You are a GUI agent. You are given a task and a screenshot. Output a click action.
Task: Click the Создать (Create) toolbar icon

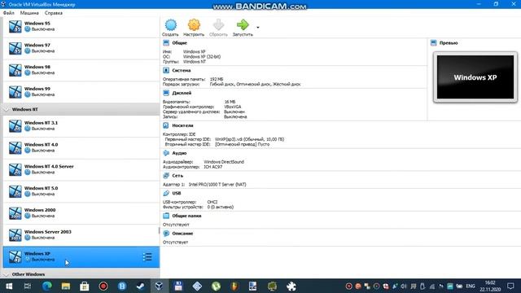point(170,25)
